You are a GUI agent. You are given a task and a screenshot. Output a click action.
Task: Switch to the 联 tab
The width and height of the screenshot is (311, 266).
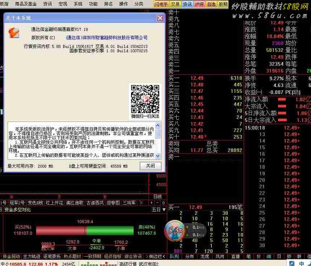click(299, 257)
